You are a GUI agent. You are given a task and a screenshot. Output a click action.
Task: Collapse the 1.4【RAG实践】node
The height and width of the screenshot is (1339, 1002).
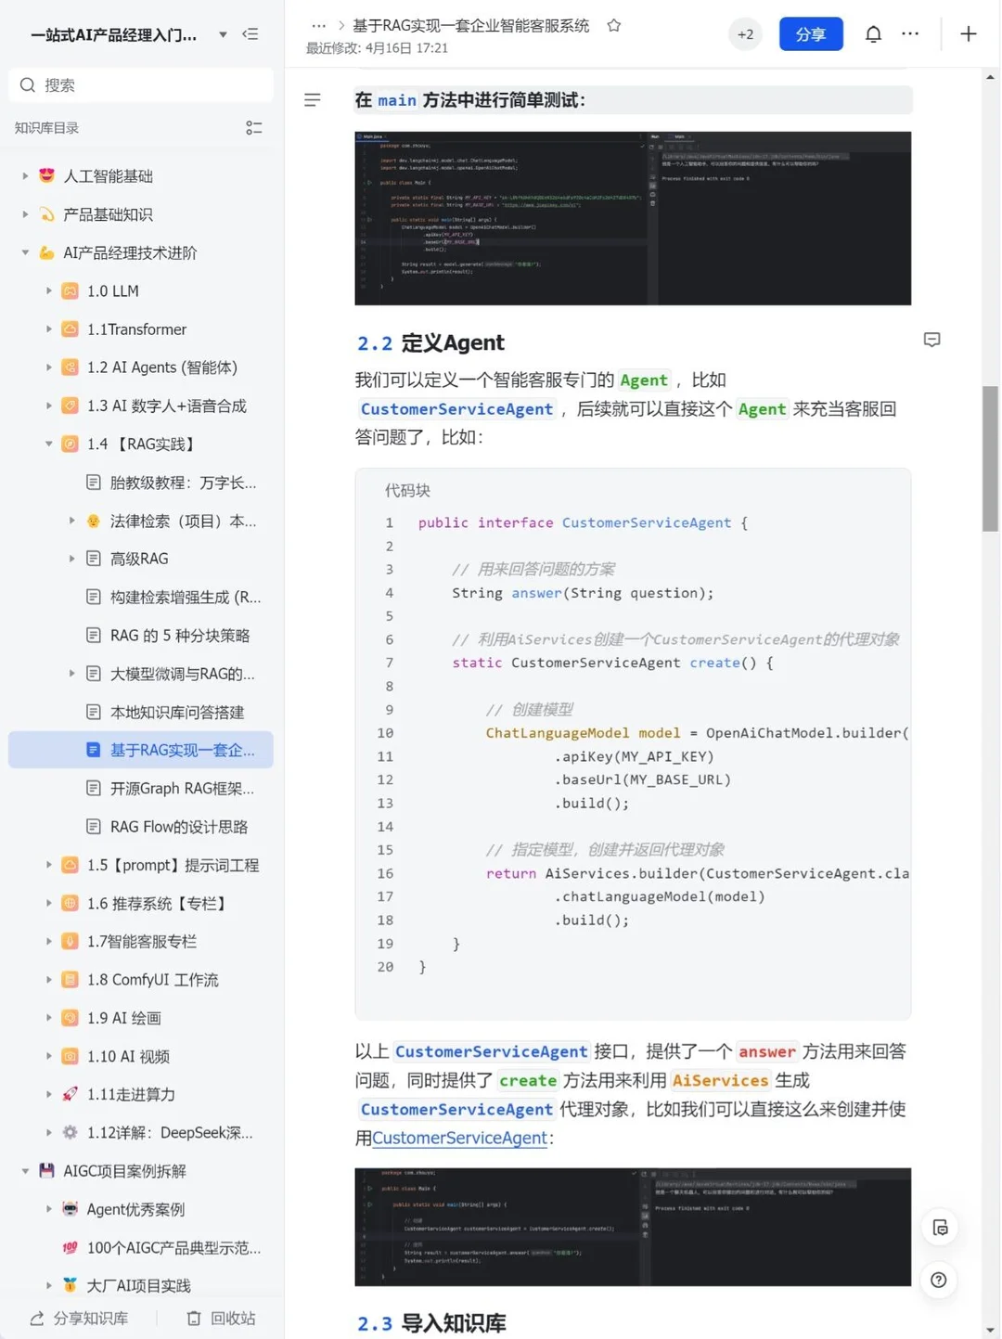pos(49,444)
